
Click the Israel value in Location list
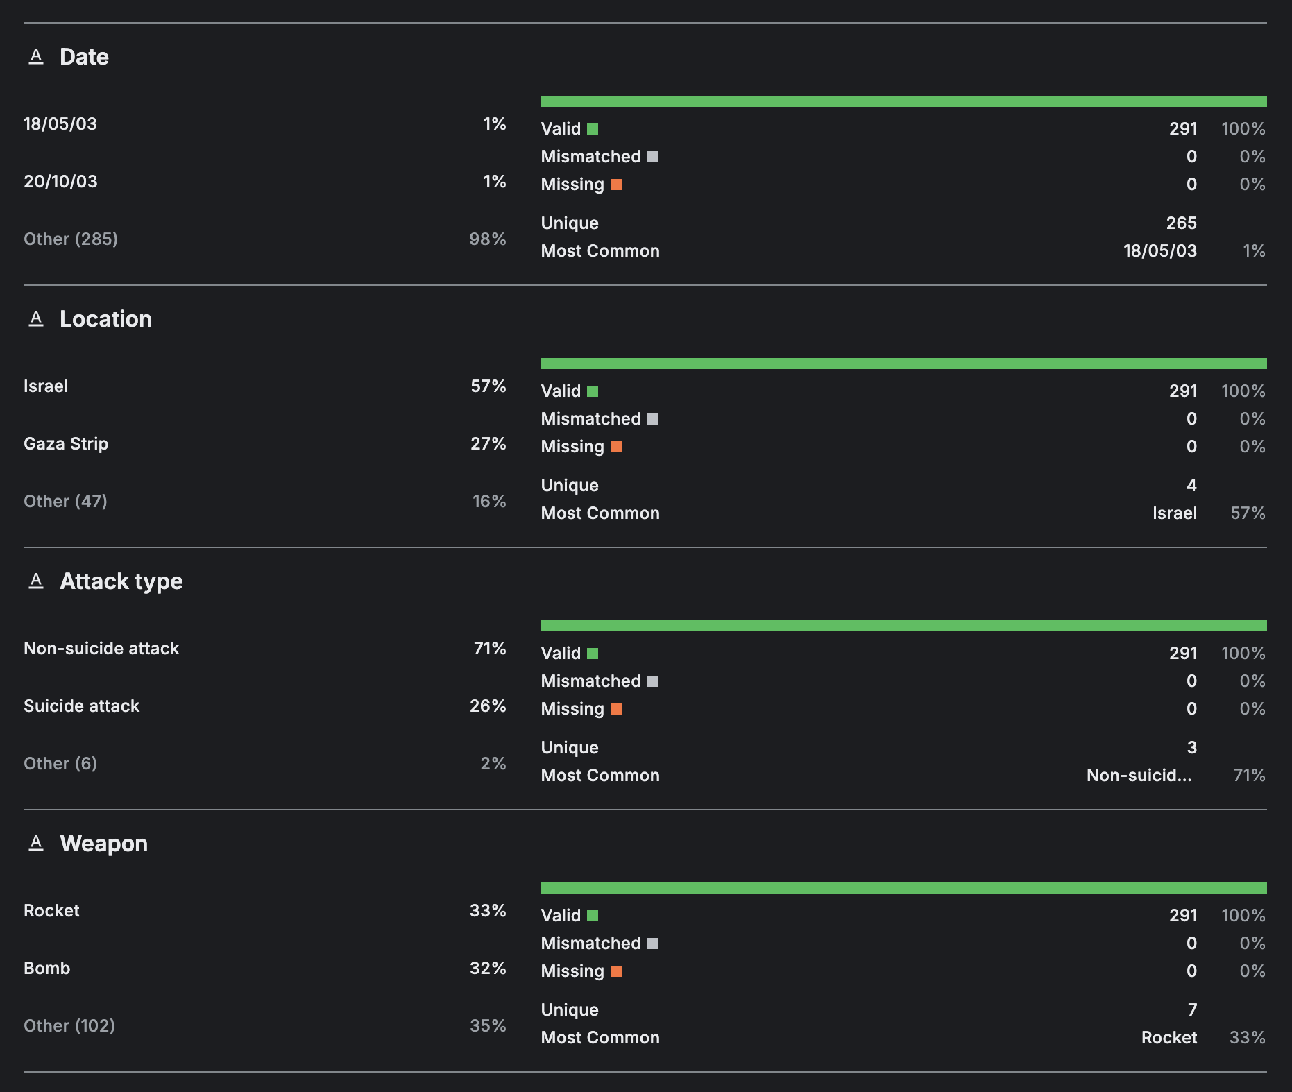(46, 386)
